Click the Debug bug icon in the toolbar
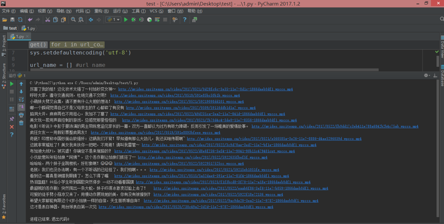This screenshot has width=444, height=224. 133,20
